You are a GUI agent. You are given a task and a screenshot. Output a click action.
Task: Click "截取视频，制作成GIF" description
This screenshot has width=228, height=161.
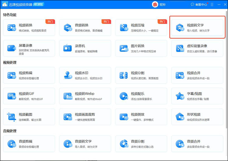coord(31,99)
